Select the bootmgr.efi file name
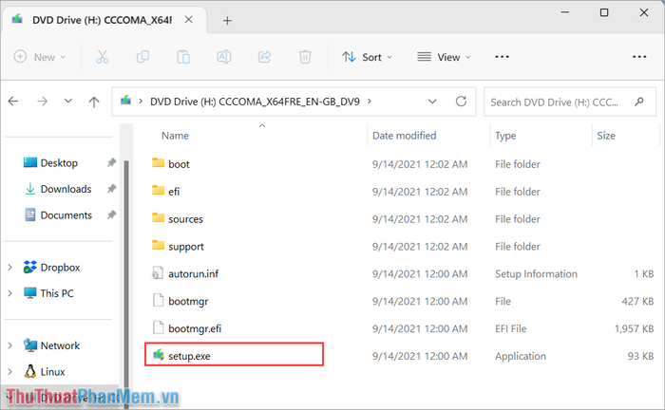665x410 pixels. (195, 328)
